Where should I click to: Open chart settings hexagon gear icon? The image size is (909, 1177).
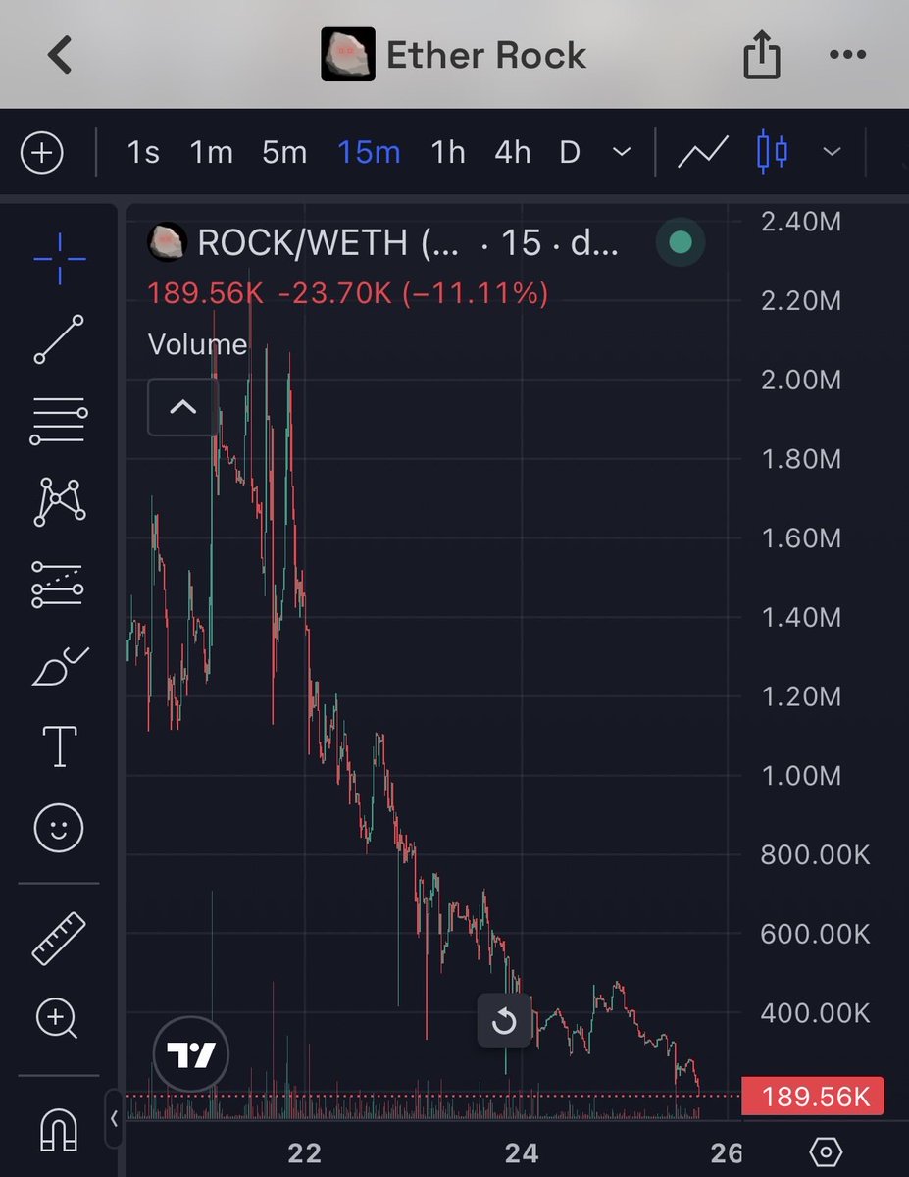click(x=826, y=1151)
